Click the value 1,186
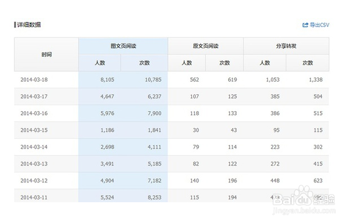 [x=107, y=130]
